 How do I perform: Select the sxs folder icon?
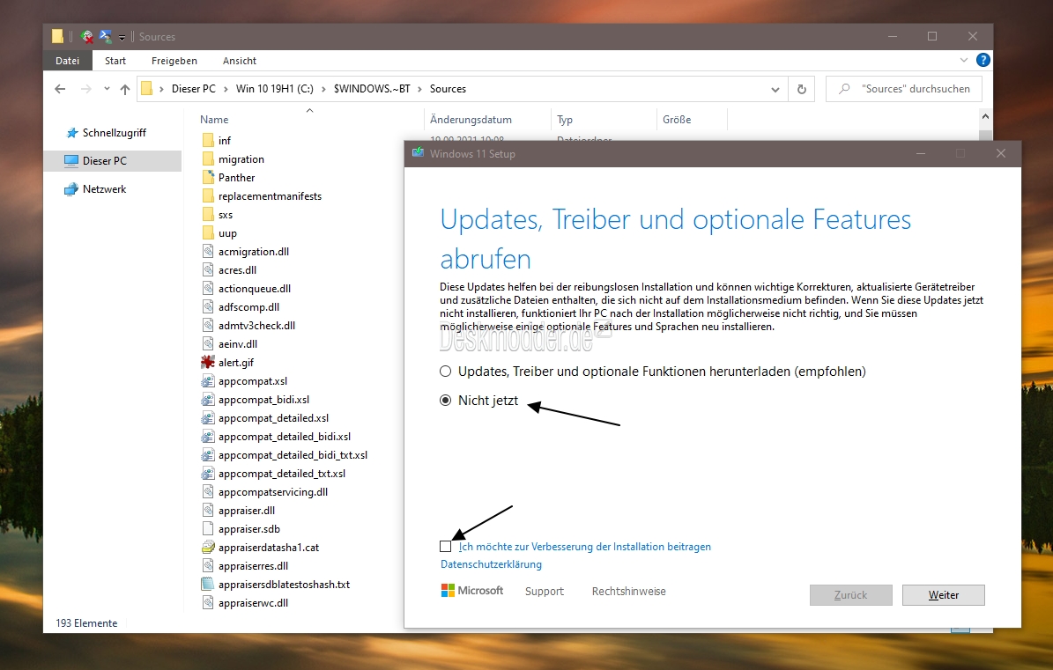pos(208,215)
